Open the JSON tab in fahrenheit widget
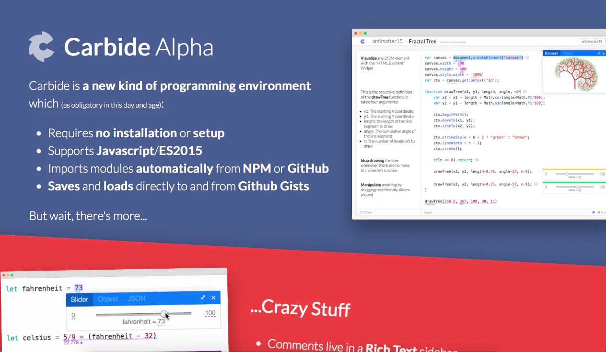 coord(136,298)
